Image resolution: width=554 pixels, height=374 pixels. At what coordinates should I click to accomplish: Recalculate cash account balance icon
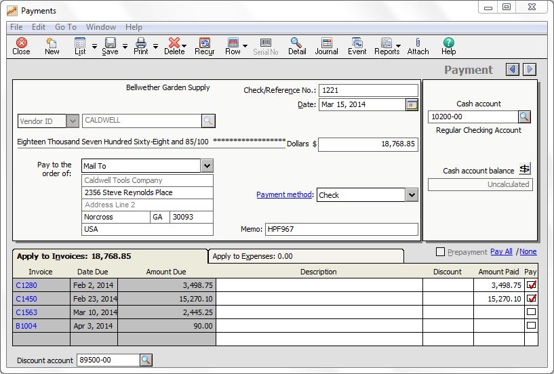pos(524,169)
